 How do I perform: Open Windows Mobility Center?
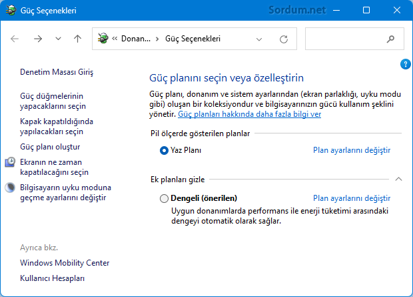click(65, 263)
